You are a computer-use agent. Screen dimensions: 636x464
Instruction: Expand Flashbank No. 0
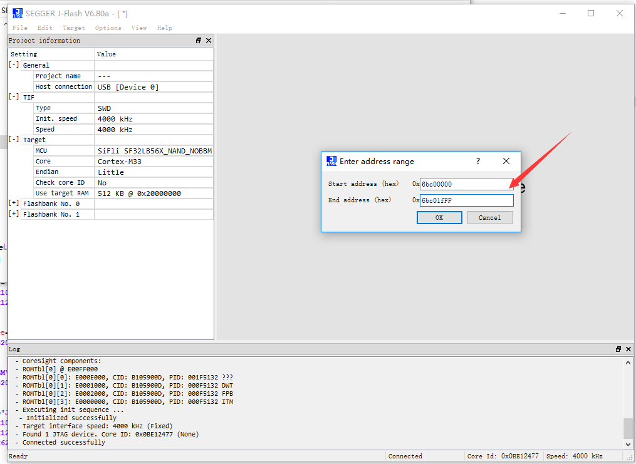[x=14, y=203]
